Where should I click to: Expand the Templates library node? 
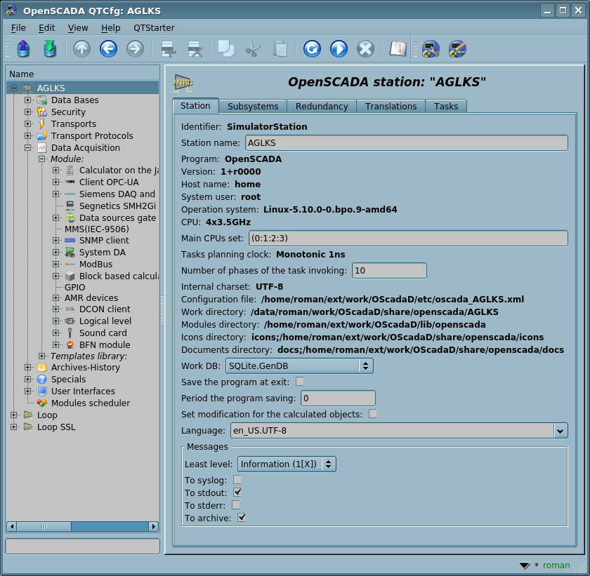point(41,356)
